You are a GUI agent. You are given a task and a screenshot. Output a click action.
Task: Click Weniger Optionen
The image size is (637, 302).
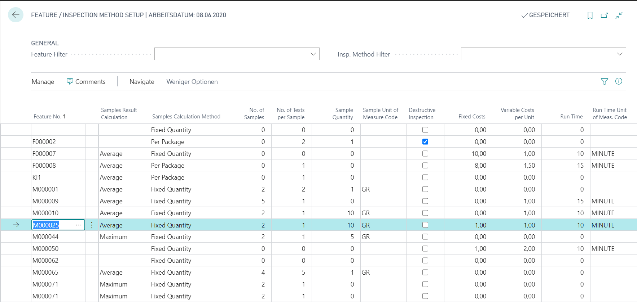pos(192,82)
